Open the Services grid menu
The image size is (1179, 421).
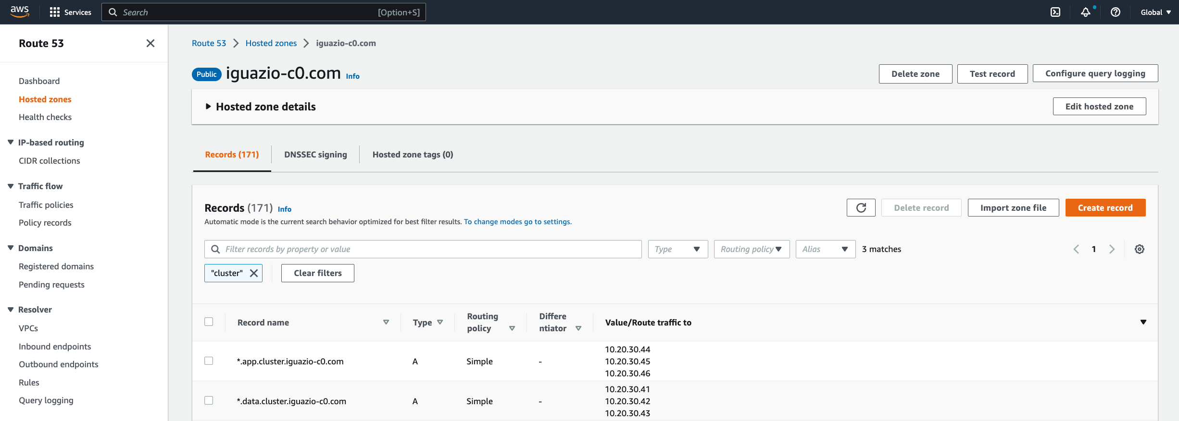pos(70,12)
